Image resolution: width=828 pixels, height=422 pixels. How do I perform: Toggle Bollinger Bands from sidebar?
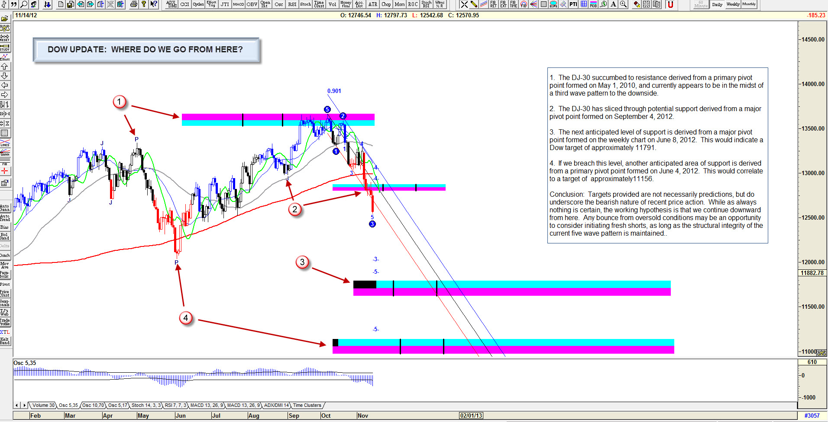coord(5,237)
